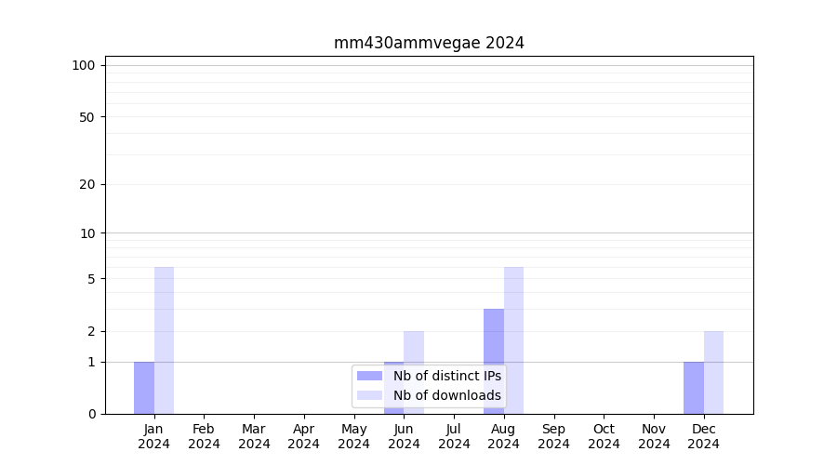Click the August distinct IPs bar

(494, 361)
